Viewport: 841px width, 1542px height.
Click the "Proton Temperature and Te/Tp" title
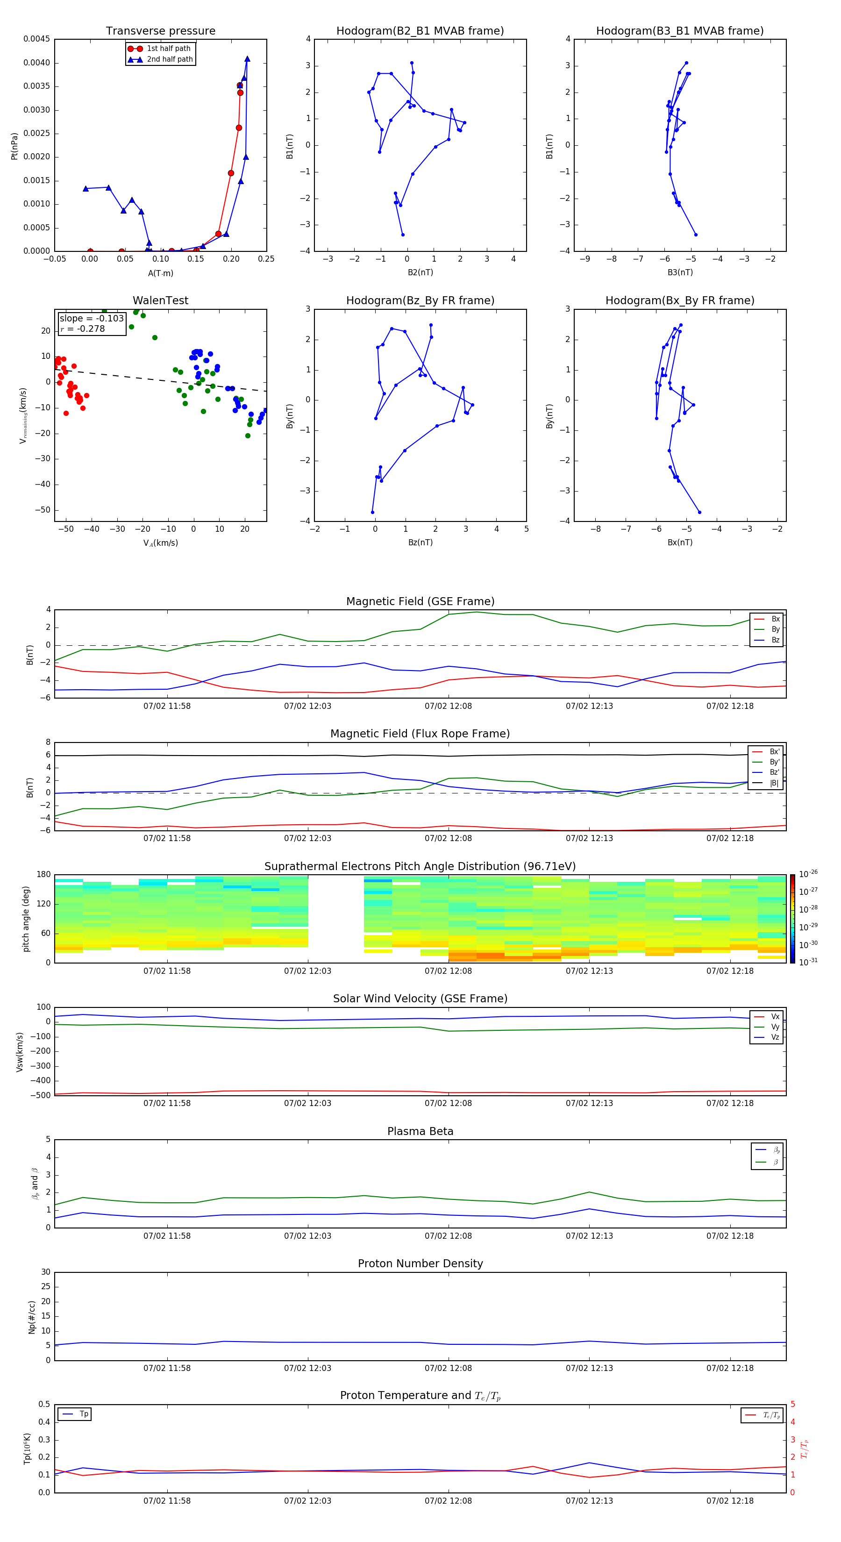click(x=420, y=1396)
